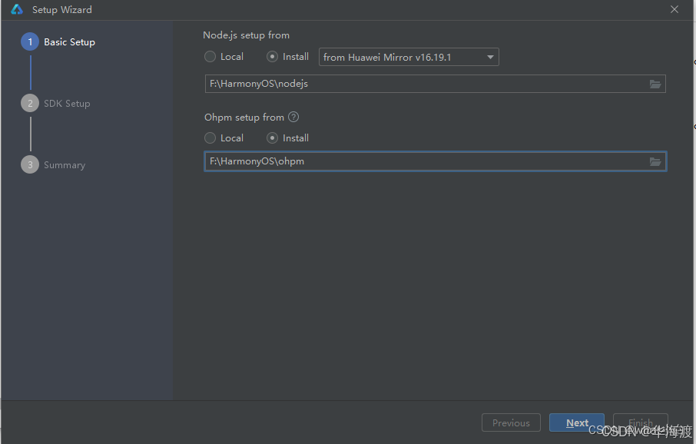
Task: Click the F:\HarmonyOS\nodejs path field
Action: tap(435, 84)
